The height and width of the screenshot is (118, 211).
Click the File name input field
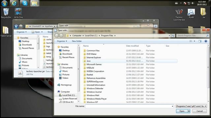pyautogui.click(x=128, y=106)
